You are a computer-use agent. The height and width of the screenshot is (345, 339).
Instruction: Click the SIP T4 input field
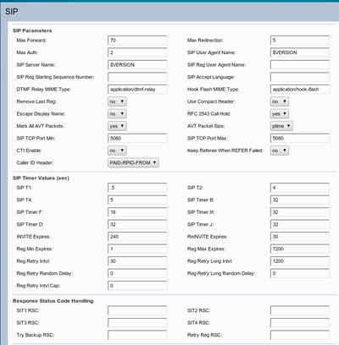click(137, 200)
